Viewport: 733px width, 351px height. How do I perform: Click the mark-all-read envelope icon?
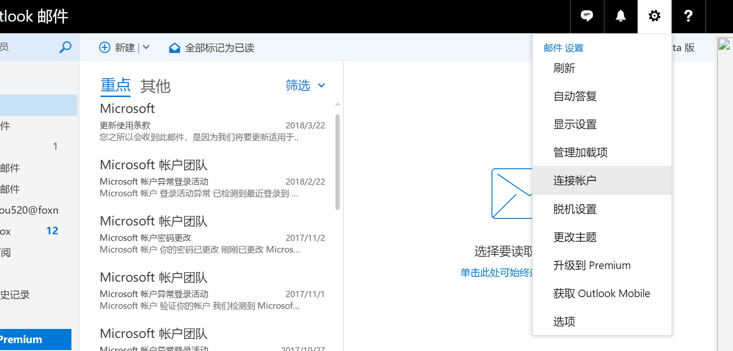coord(174,48)
